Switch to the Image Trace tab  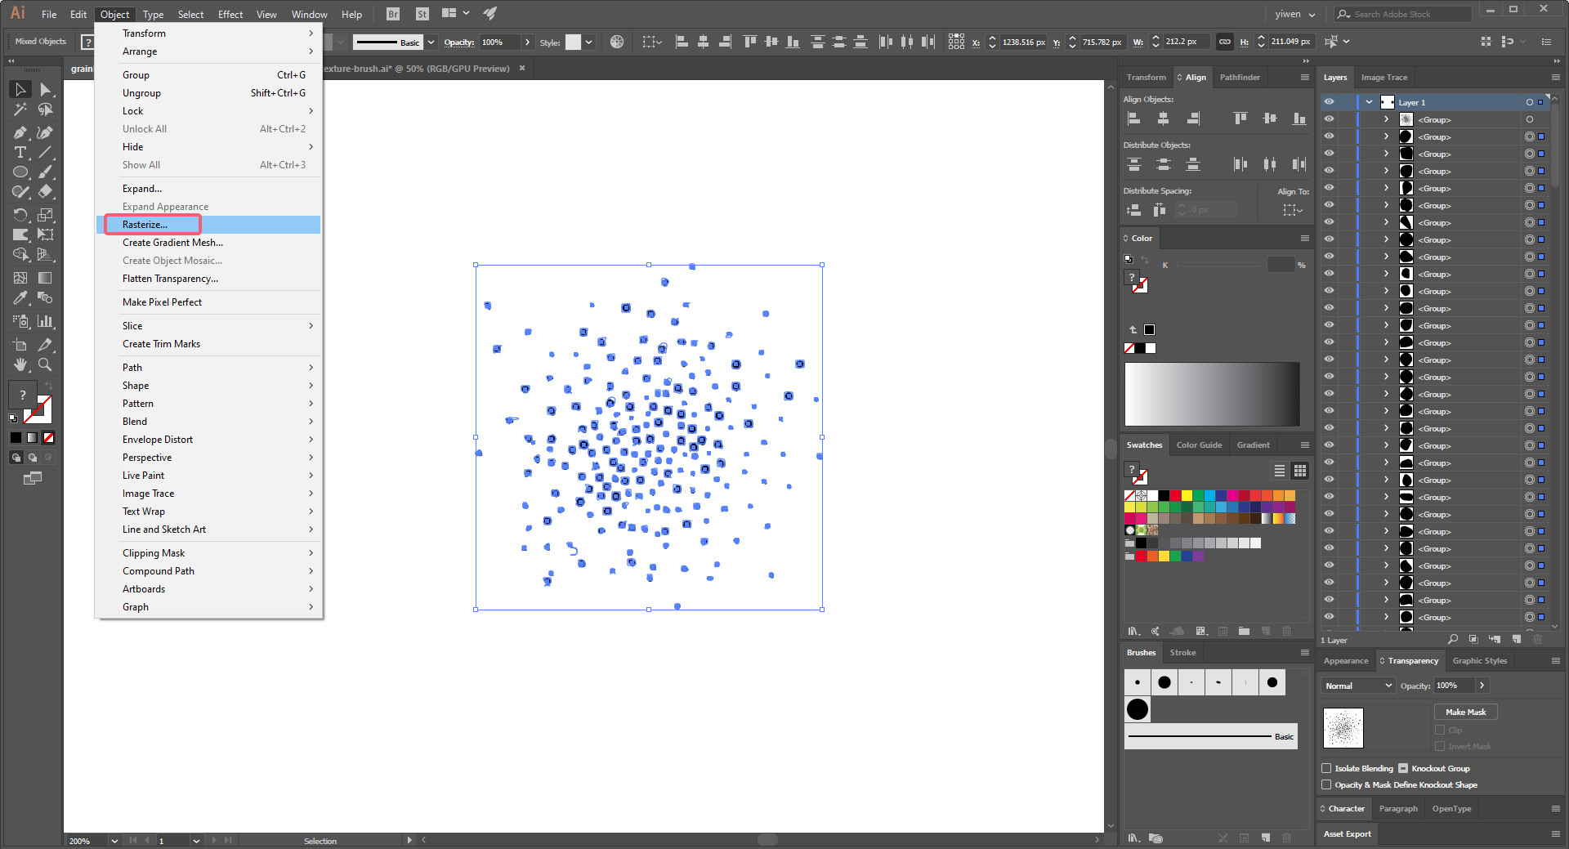point(1384,77)
